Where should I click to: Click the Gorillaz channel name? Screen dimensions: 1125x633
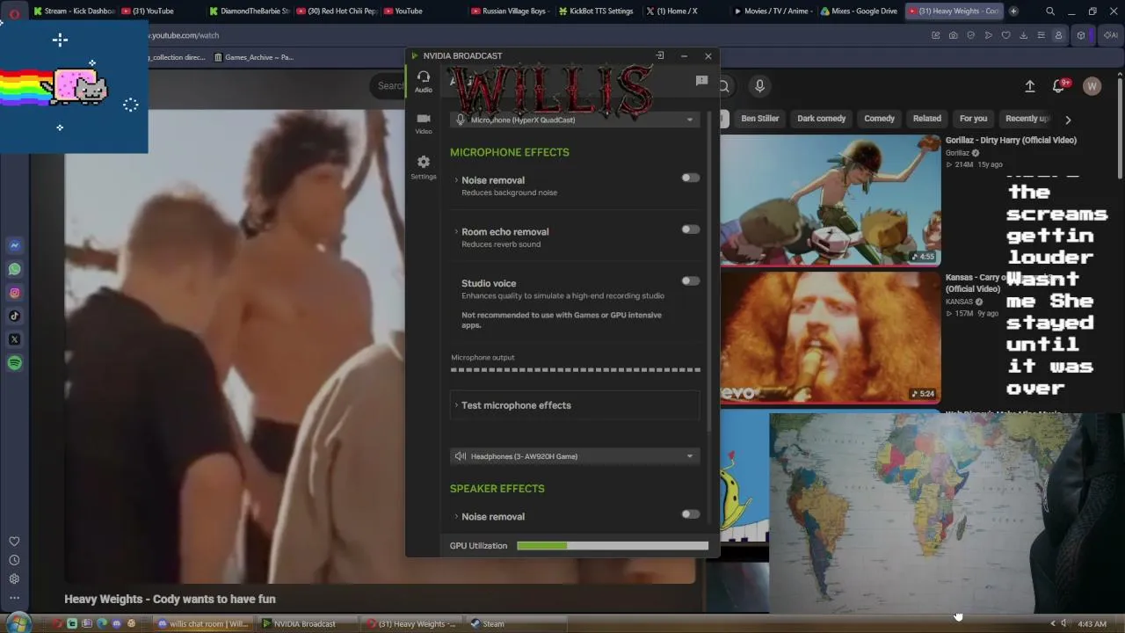click(x=957, y=153)
